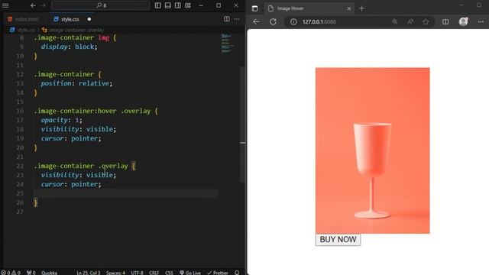The height and width of the screenshot is (275, 489).
Task: Switch to index.html editor tab
Action: pyautogui.click(x=24, y=19)
